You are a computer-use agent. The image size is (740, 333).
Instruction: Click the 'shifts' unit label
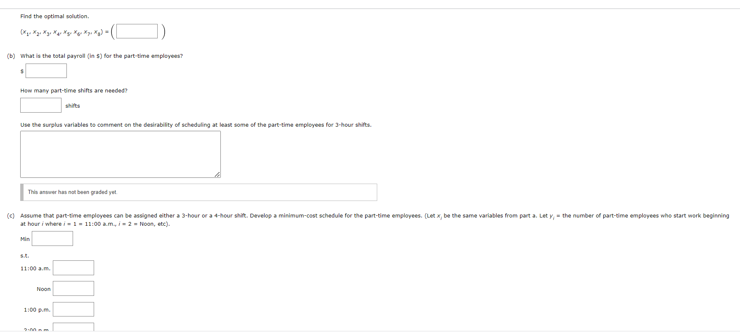(x=73, y=106)
